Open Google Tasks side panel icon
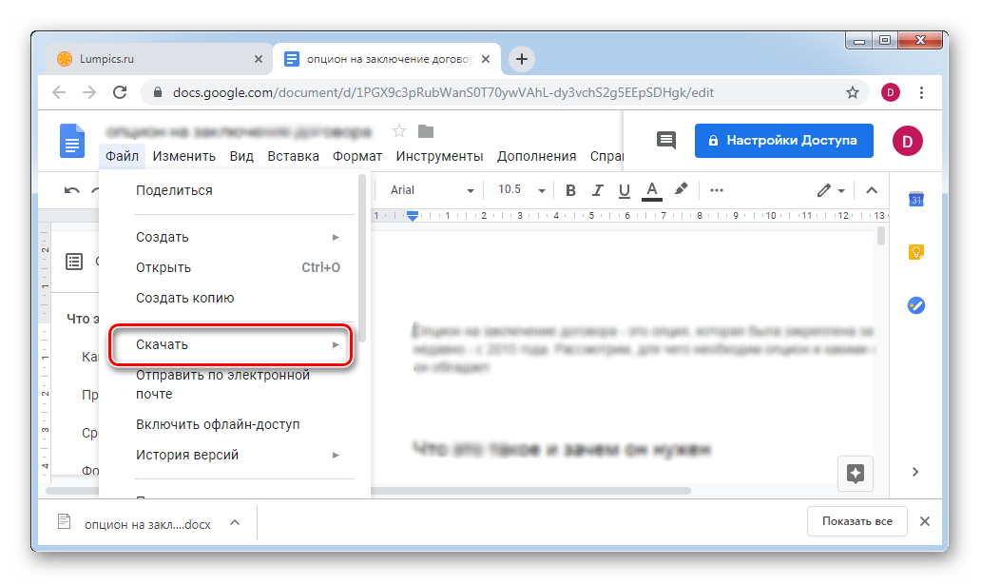The image size is (981, 585). [x=915, y=305]
